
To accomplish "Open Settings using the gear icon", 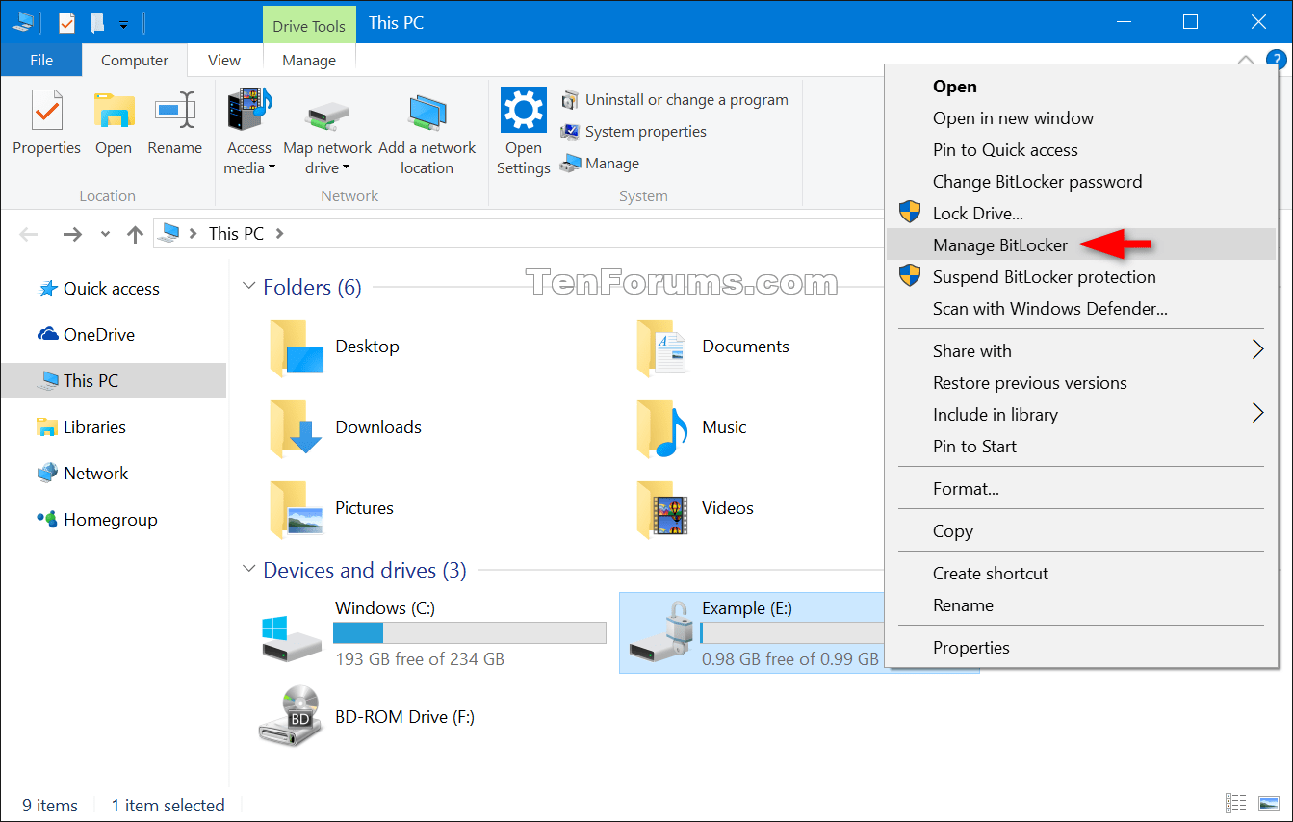I will coord(523,111).
